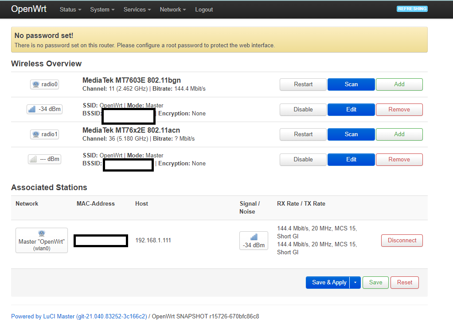Click the Associated Stations heading
Screen dimensions: 453x329
click(x=49, y=187)
